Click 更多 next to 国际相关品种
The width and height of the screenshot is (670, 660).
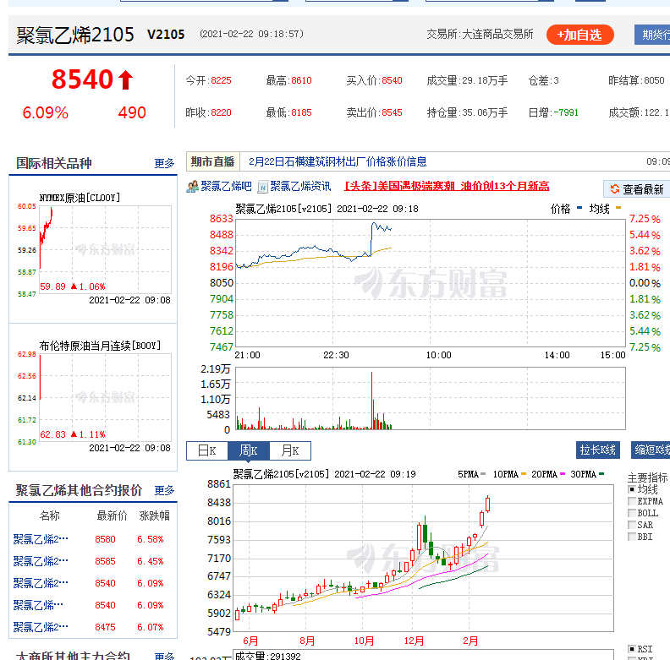(164, 163)
